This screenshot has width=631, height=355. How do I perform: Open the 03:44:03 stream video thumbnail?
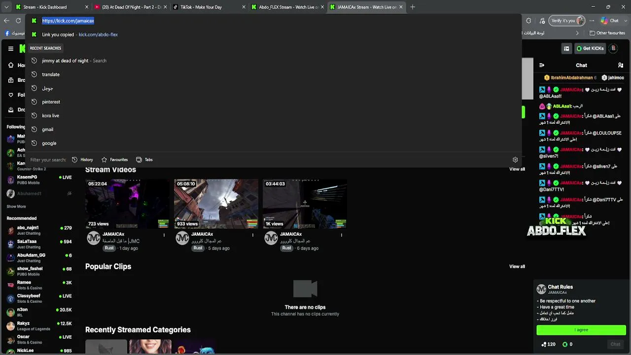point(305,204)
